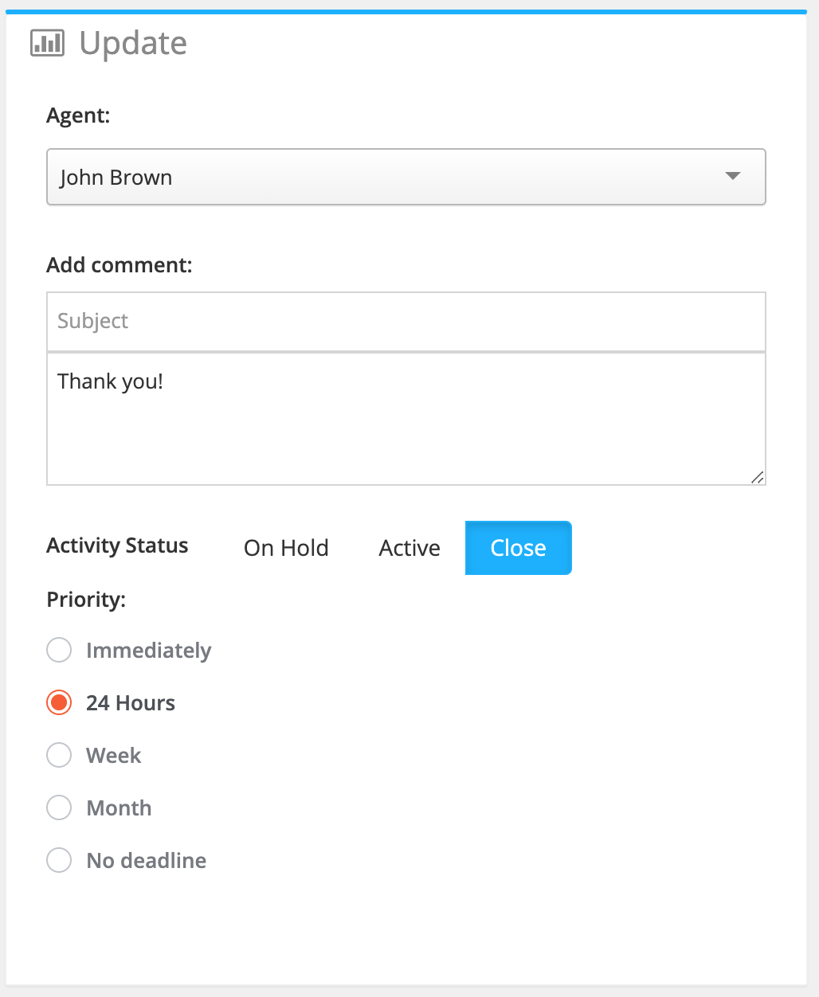
Task: Click into the Subject input field
Action: [x=406, y=321]
